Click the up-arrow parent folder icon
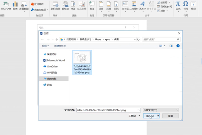The height and width of the screenshot is (135, 202). coord(56,39)
